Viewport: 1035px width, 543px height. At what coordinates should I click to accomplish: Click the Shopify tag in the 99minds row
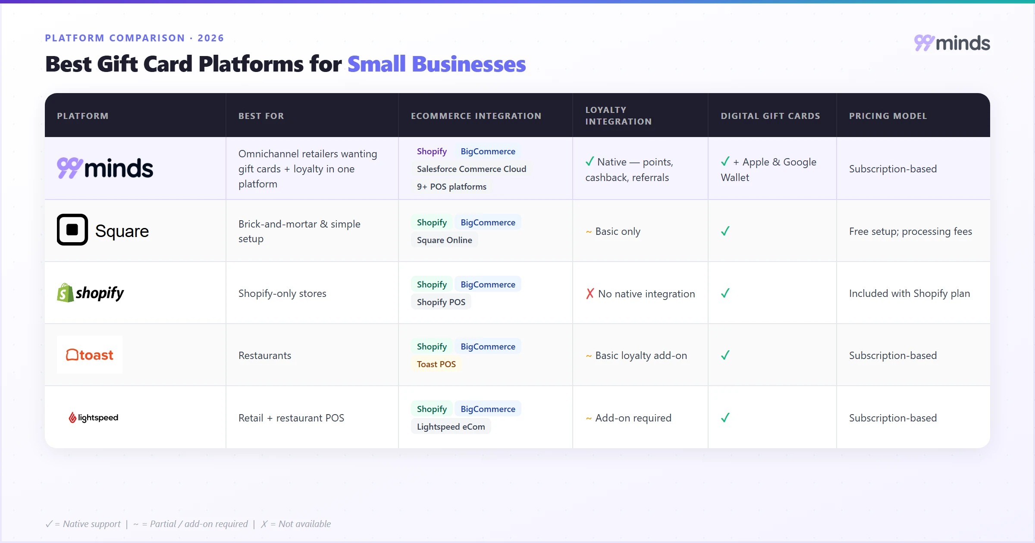(432, 151)
